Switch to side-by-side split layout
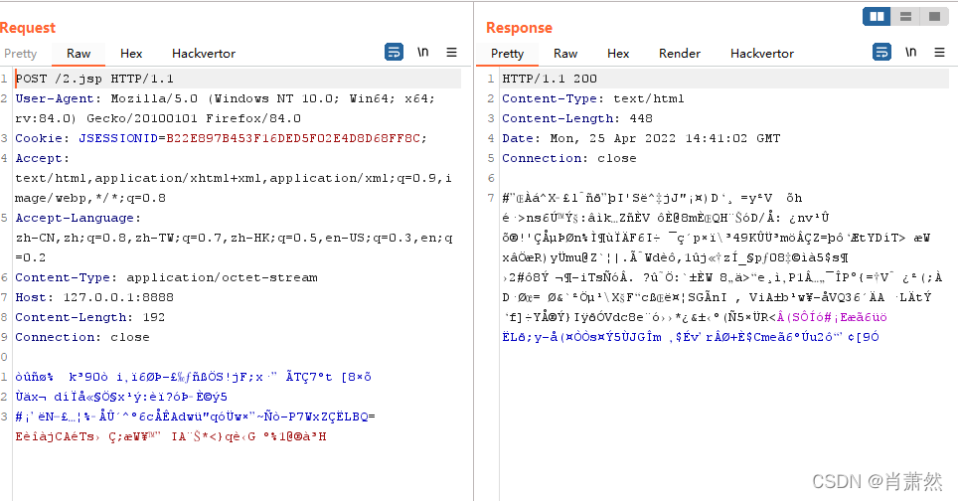The width and height of the screenshot is (958, 501). coord(878,16)
